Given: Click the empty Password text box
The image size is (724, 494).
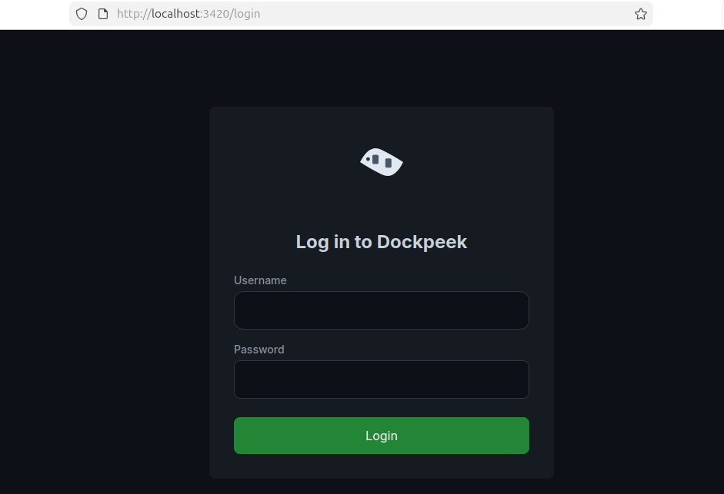Looking at the screenshot, I should click(381, 380).
